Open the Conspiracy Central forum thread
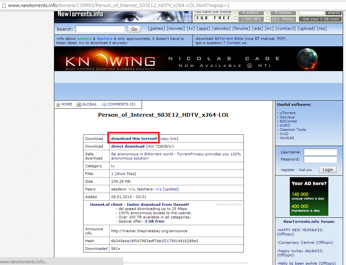 click(x=305, y=242)
